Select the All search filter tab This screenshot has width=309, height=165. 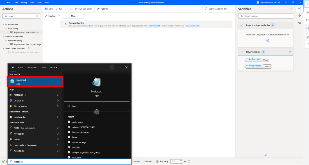click(13, 67)
